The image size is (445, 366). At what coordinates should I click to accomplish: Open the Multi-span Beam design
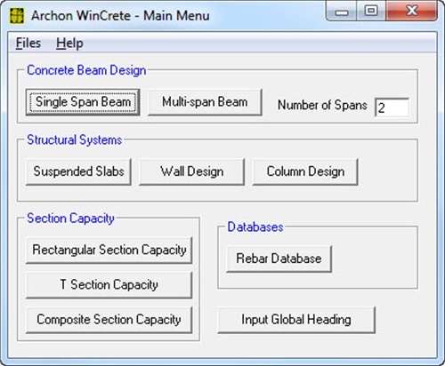point(205,102)
